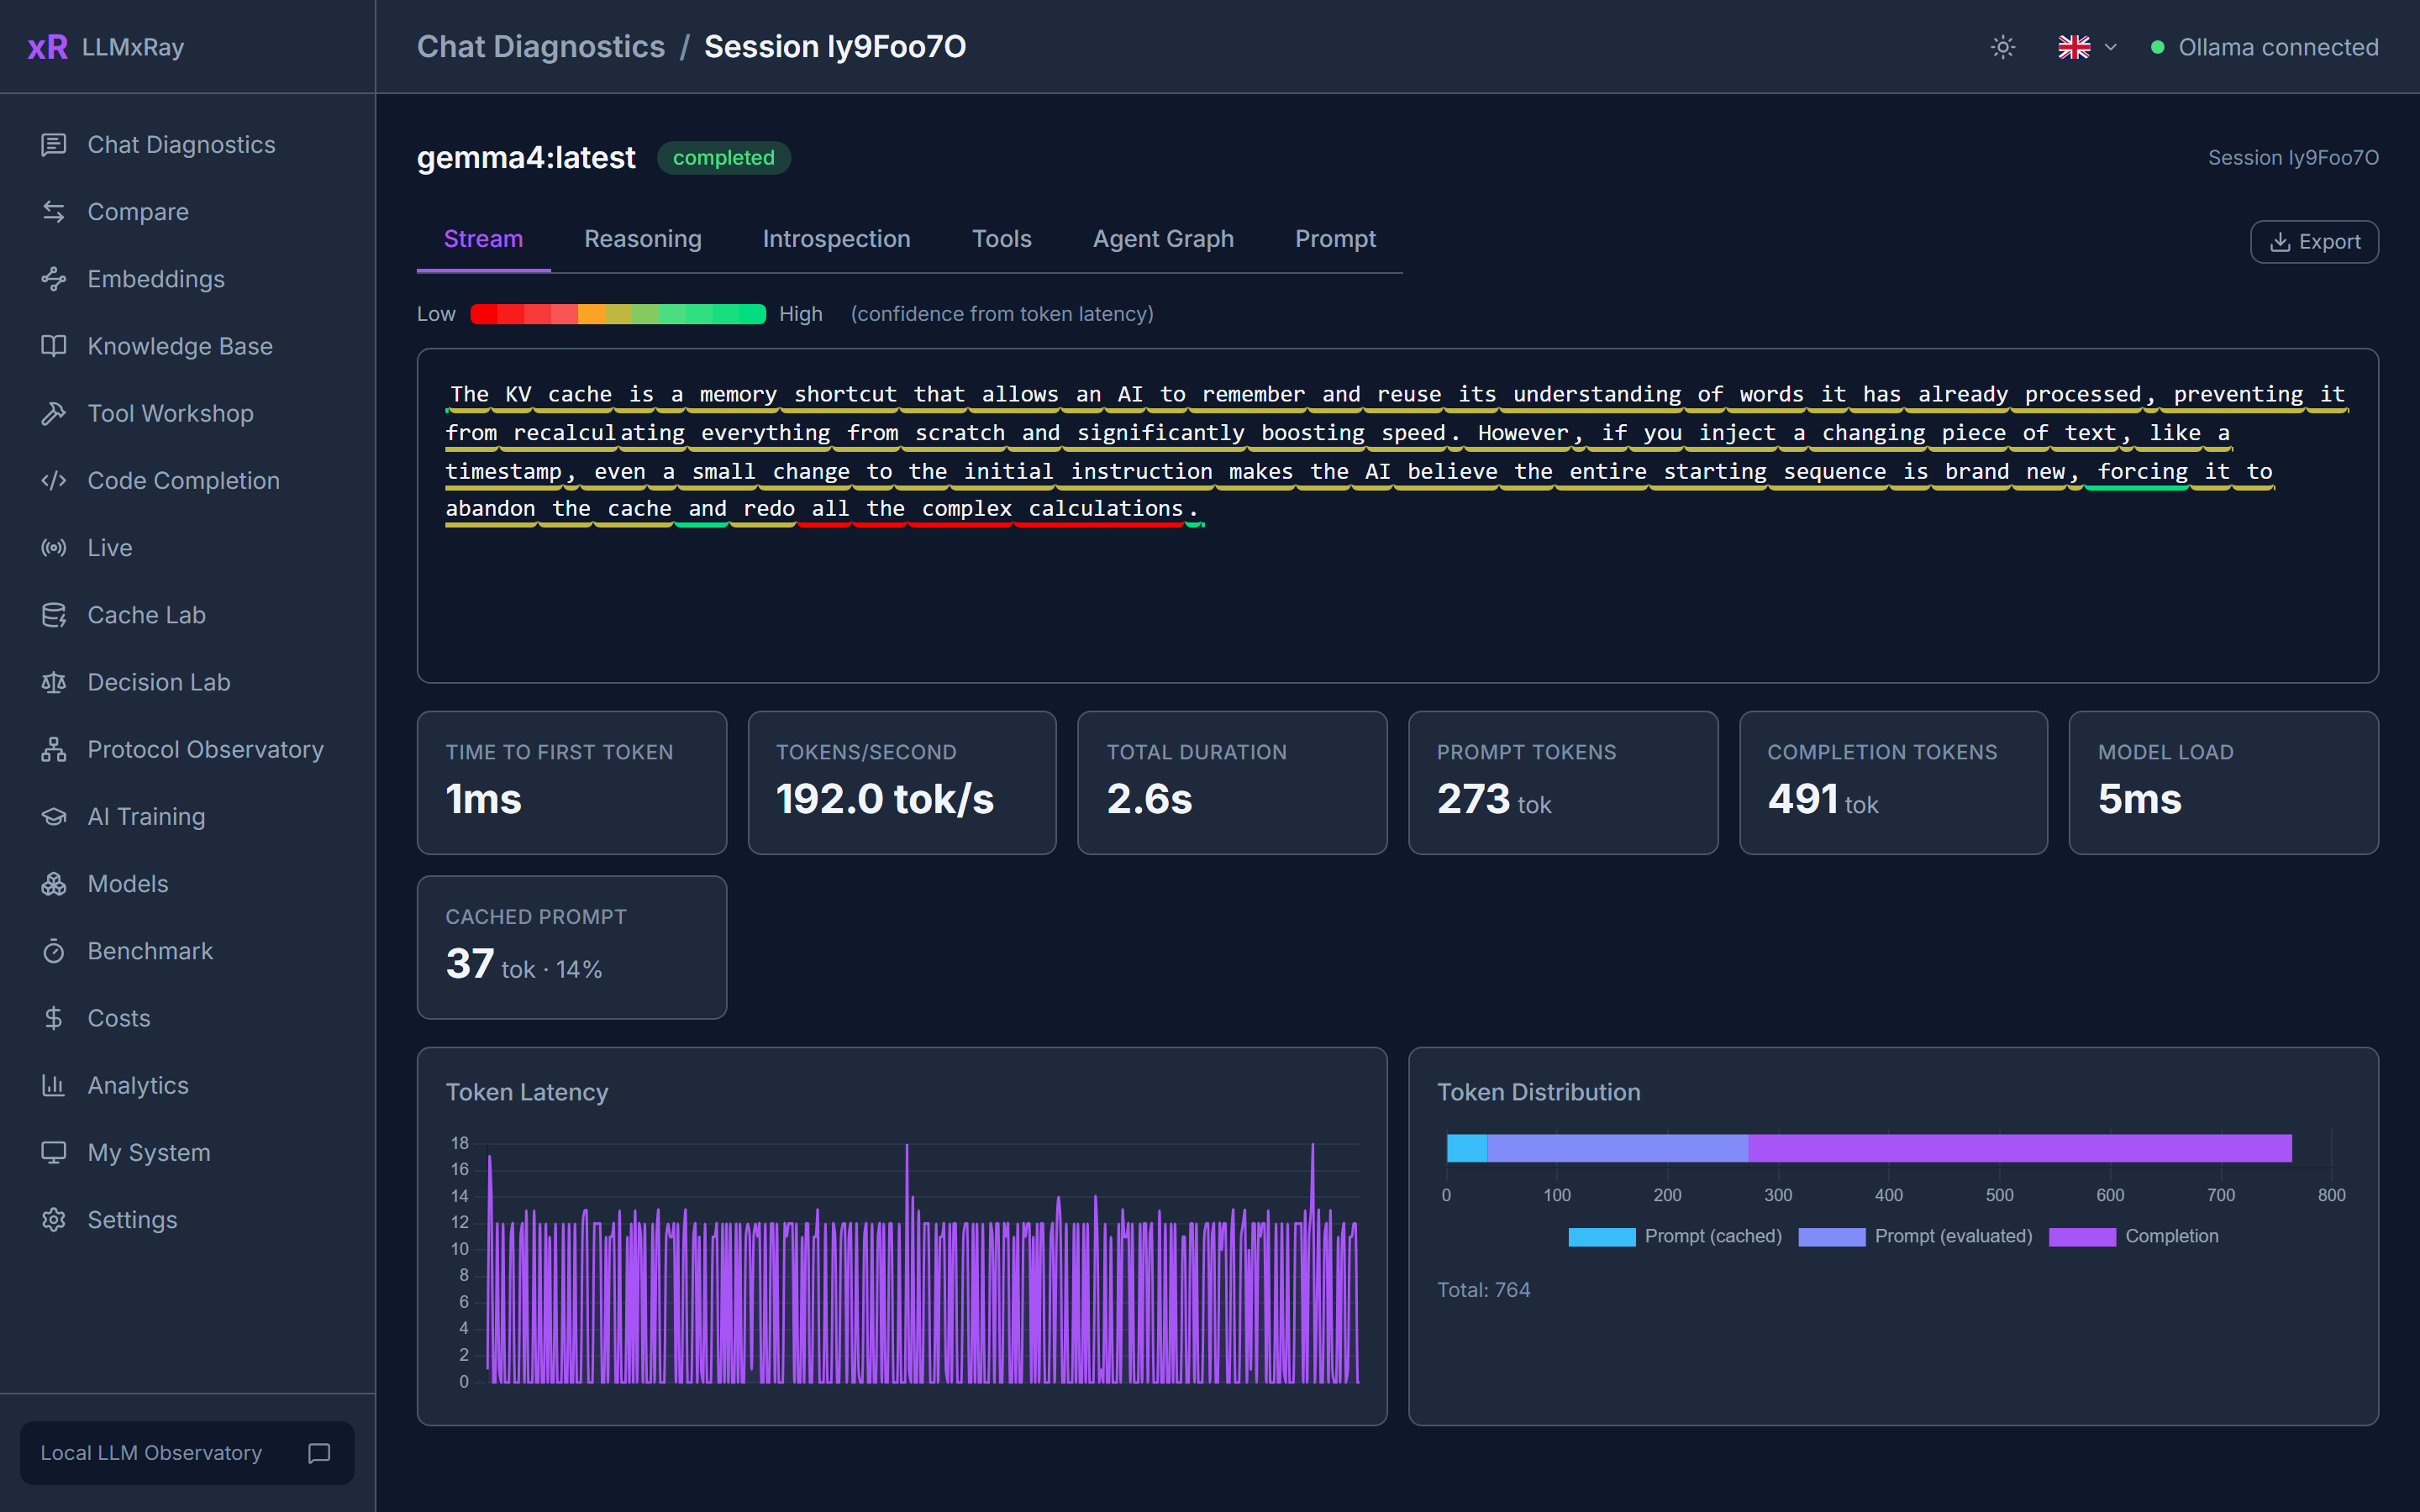Click the chat bubble icon beside Local LLM Observatory

tap(319, 1453)
